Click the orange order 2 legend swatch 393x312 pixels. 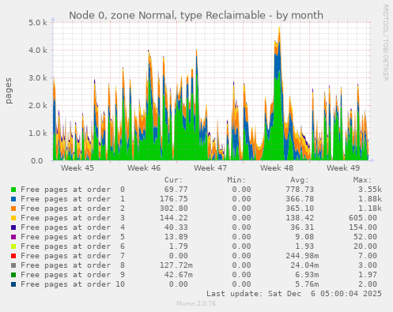tap(13, 209)
